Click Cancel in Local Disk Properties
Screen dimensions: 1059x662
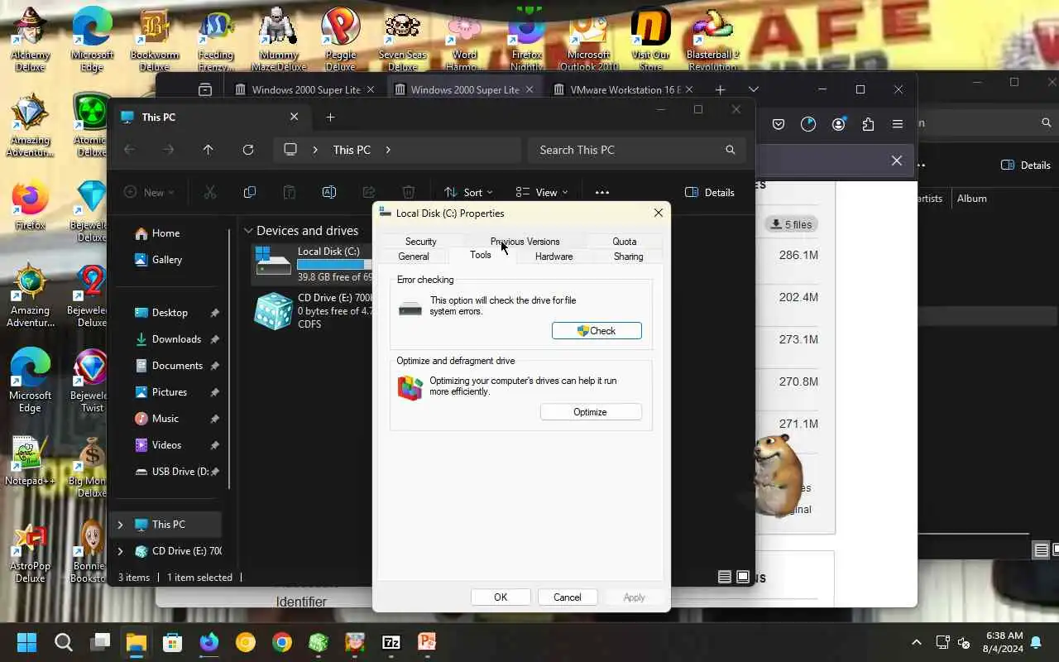(x=567, y=597)
